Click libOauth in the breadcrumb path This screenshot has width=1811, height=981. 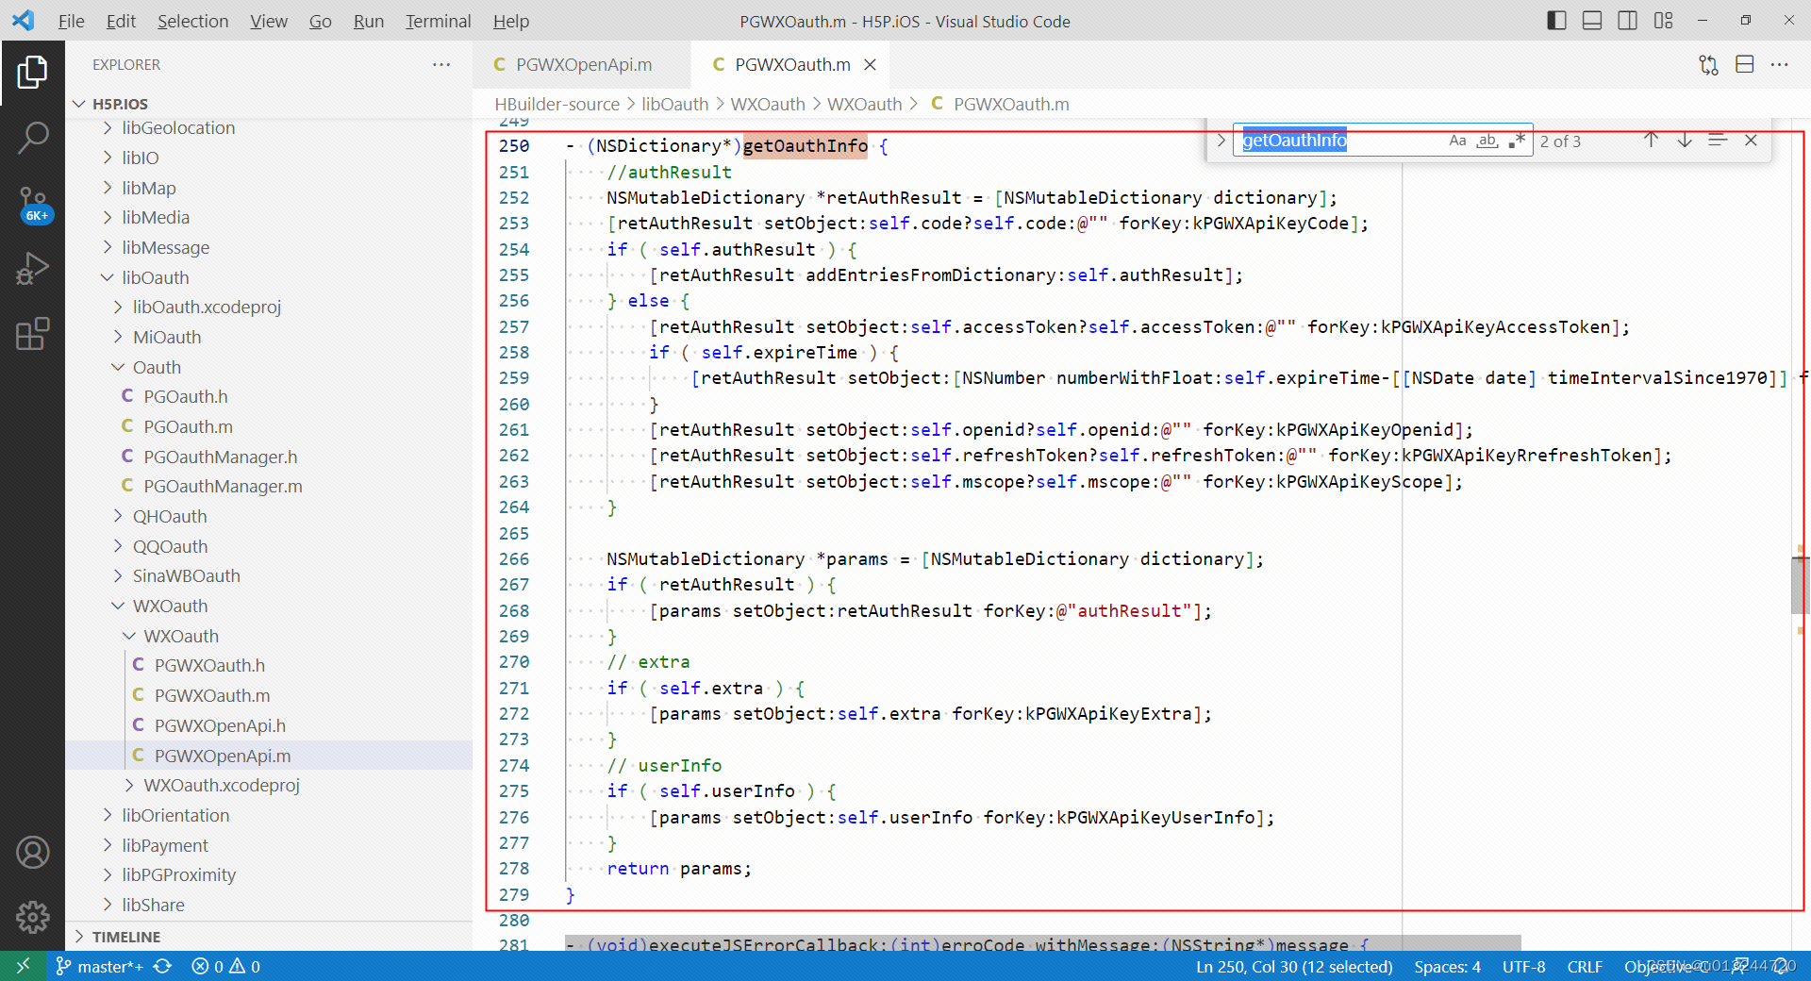click(x=674, y=104)
